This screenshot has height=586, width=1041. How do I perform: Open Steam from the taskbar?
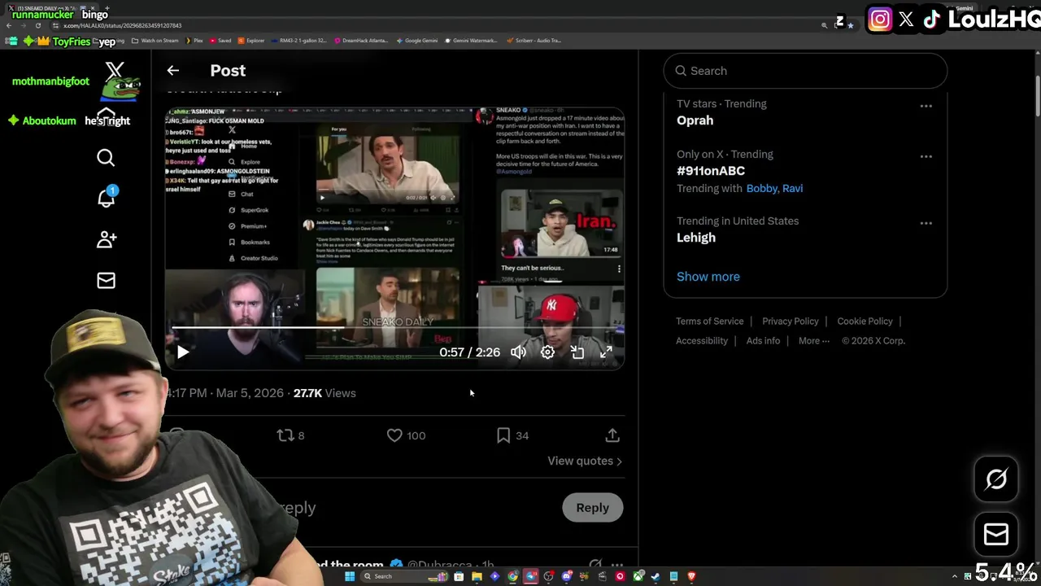point(656,576)
